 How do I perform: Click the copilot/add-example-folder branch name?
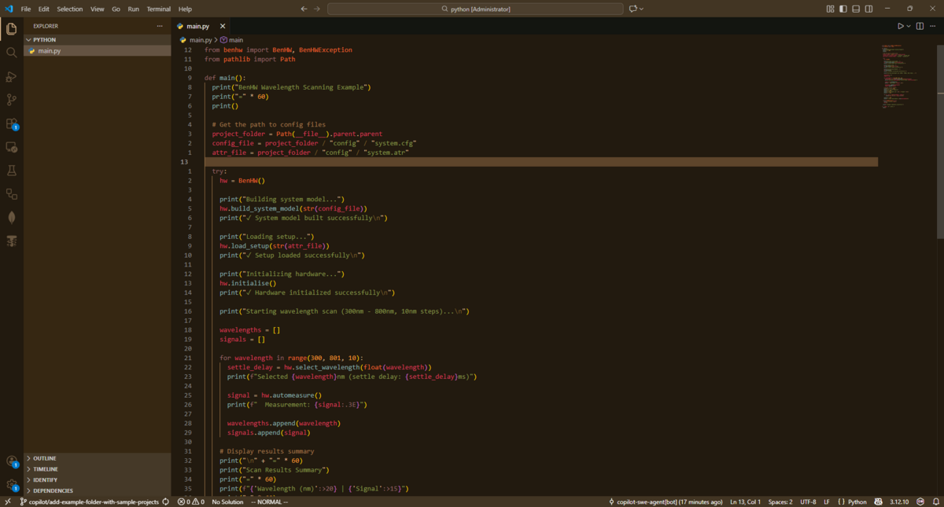coord(94,501)
